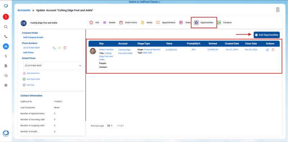Screen dimensions: 288x142
Task: Open the phone calls sidebar icon
Action: (6, 37)
